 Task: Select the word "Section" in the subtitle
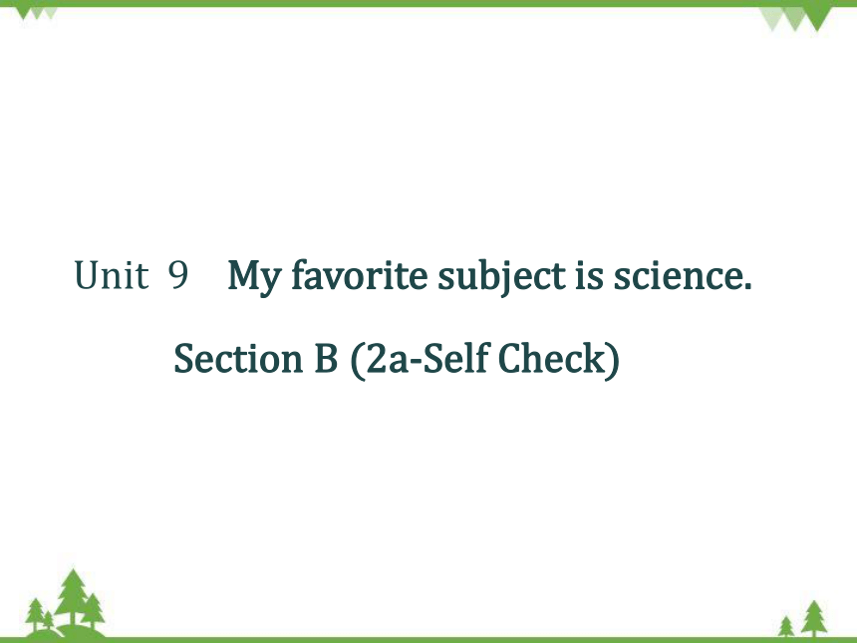(x=238, y=359)
